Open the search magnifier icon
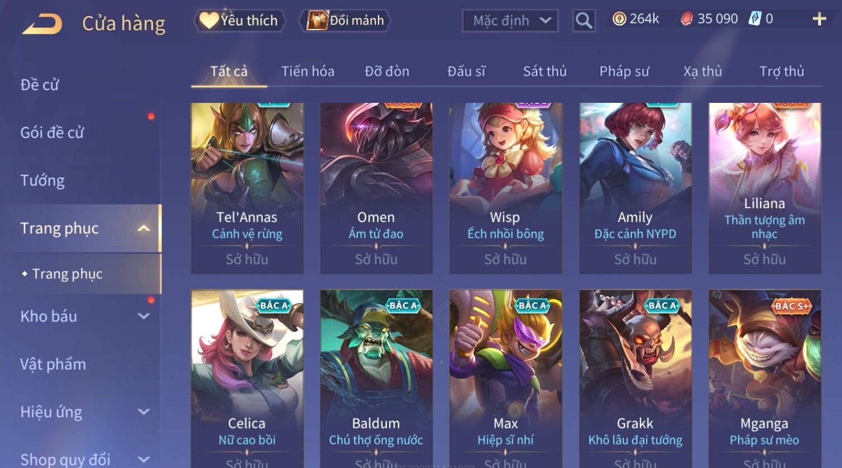 click(584, 21)
